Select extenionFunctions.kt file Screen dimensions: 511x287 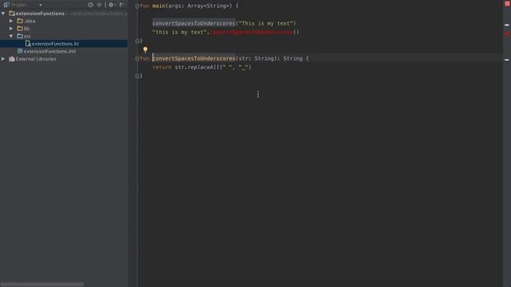point(64,44)
